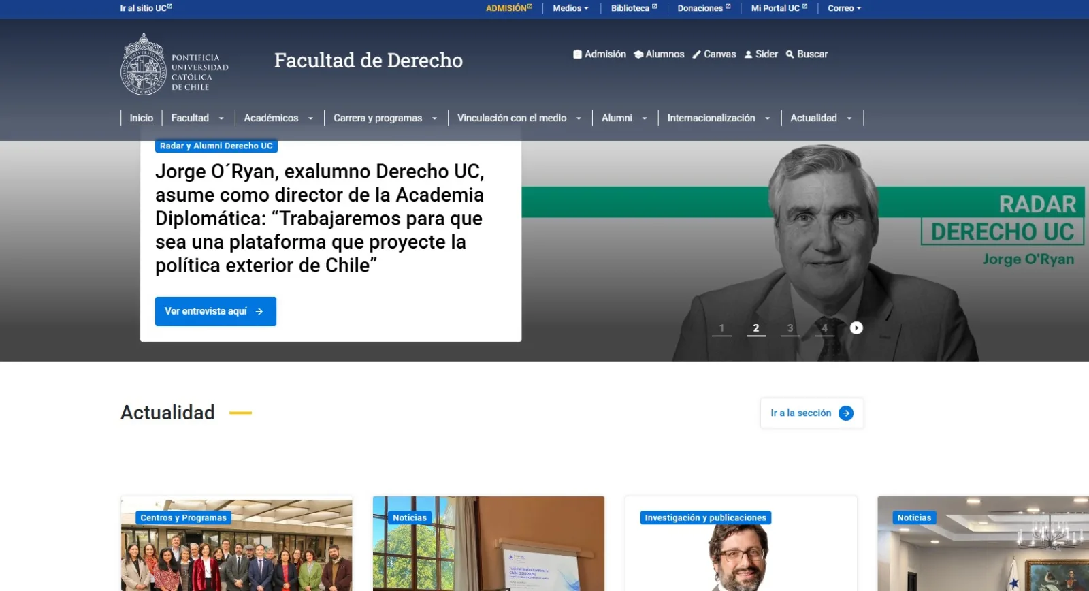This screenshot has height=591, width=1089.
Task: Click the Actualidad section heading
Action: [167, 413]
